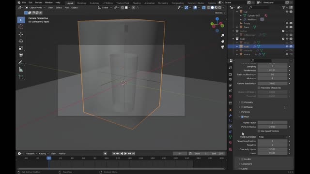
Task: Open the Tool properties tab
Action: (x=231, y=68)
